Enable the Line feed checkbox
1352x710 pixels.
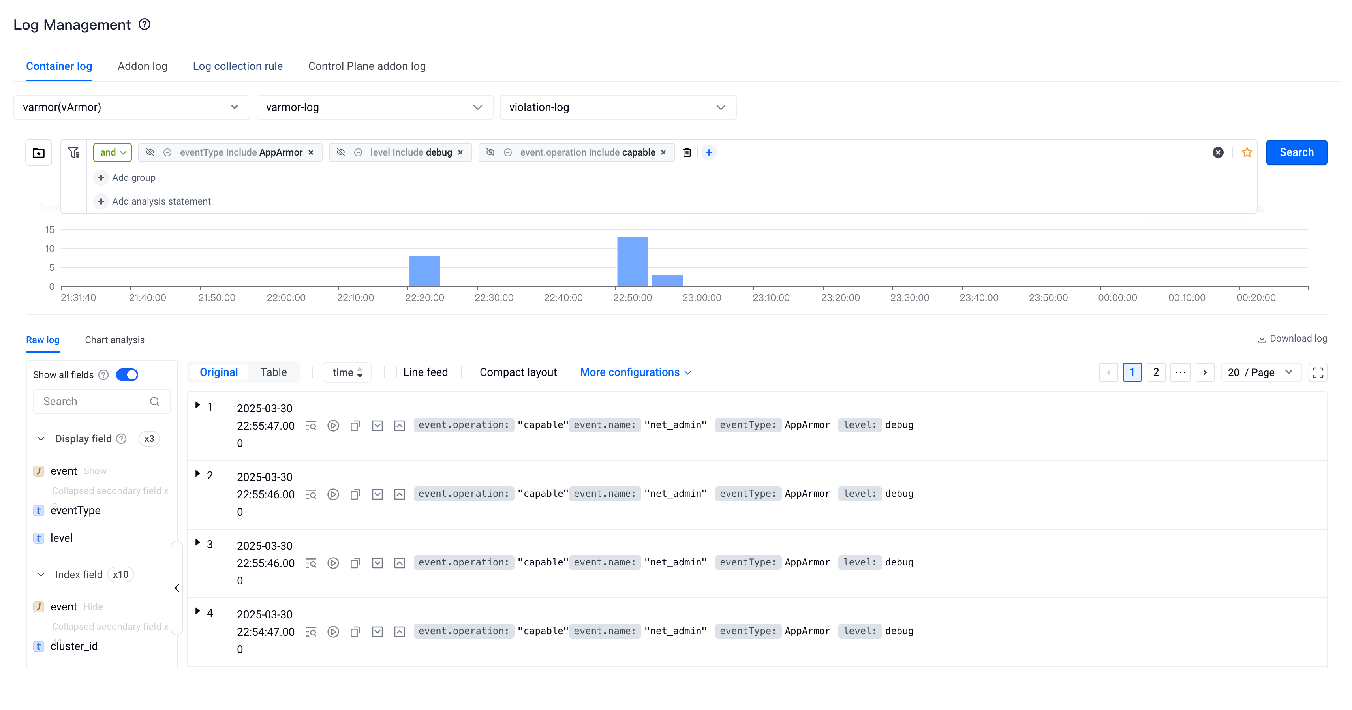[x=391, y=372]
